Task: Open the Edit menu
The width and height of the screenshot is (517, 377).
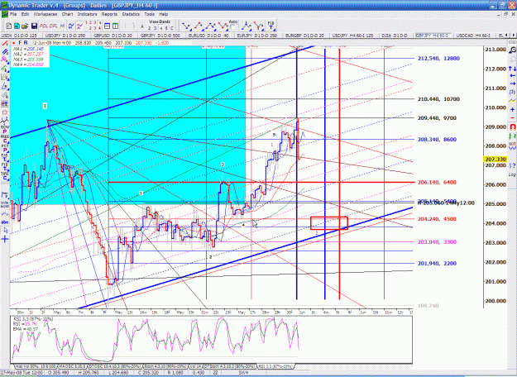Action: [x=25, y=14]
